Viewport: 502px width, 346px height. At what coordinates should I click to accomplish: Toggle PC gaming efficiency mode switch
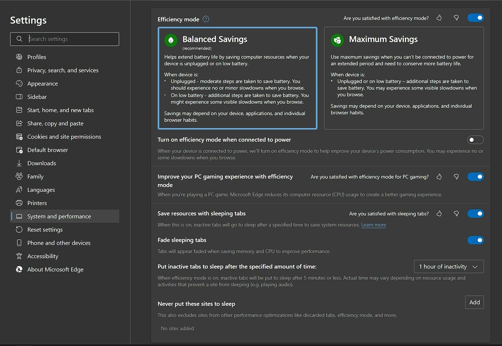tap(475, 177)
